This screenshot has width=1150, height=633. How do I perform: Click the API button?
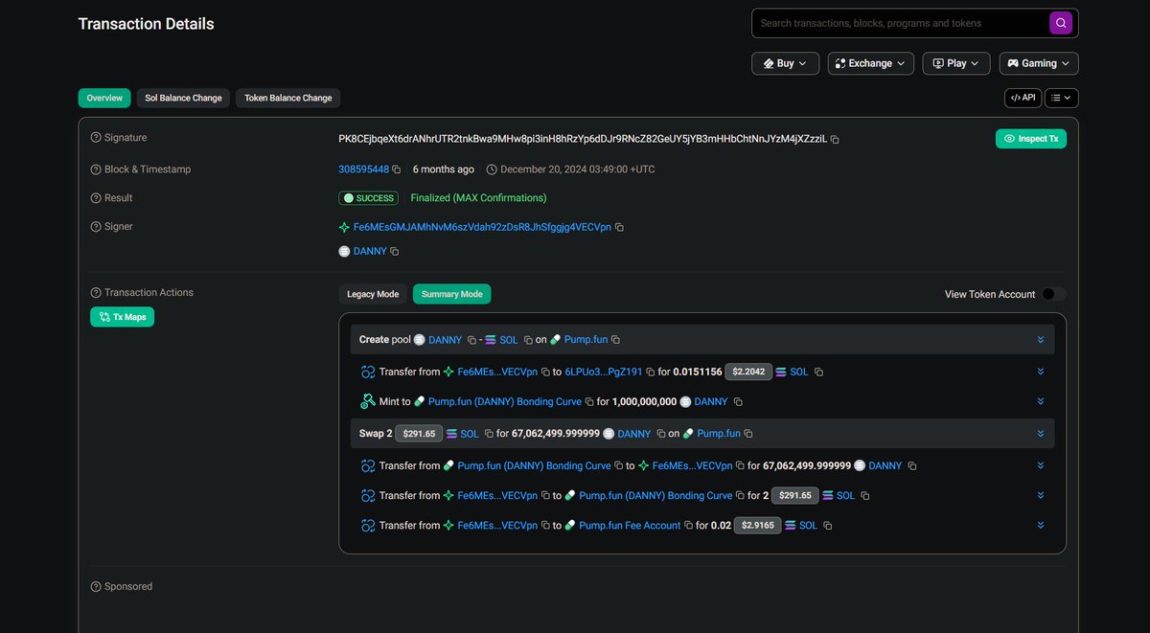(1023, 98)
